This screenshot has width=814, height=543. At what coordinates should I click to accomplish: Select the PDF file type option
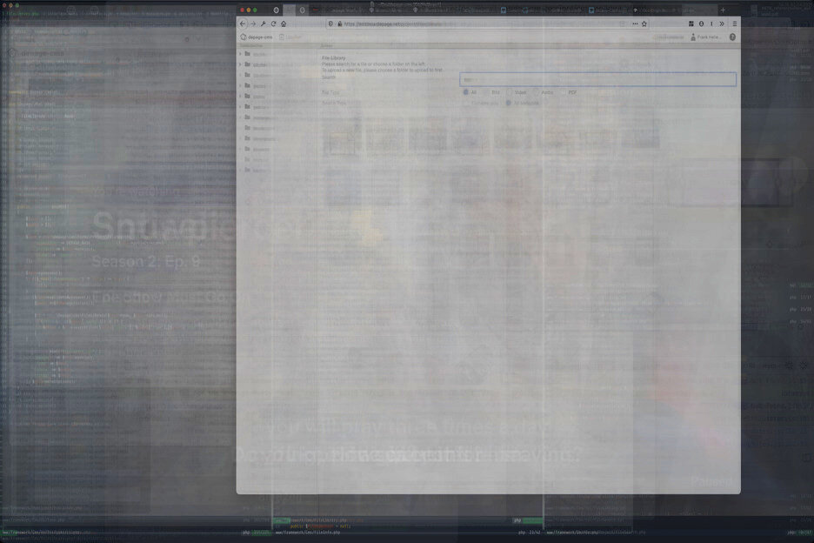pyautogui.click(x=569, y=92)
